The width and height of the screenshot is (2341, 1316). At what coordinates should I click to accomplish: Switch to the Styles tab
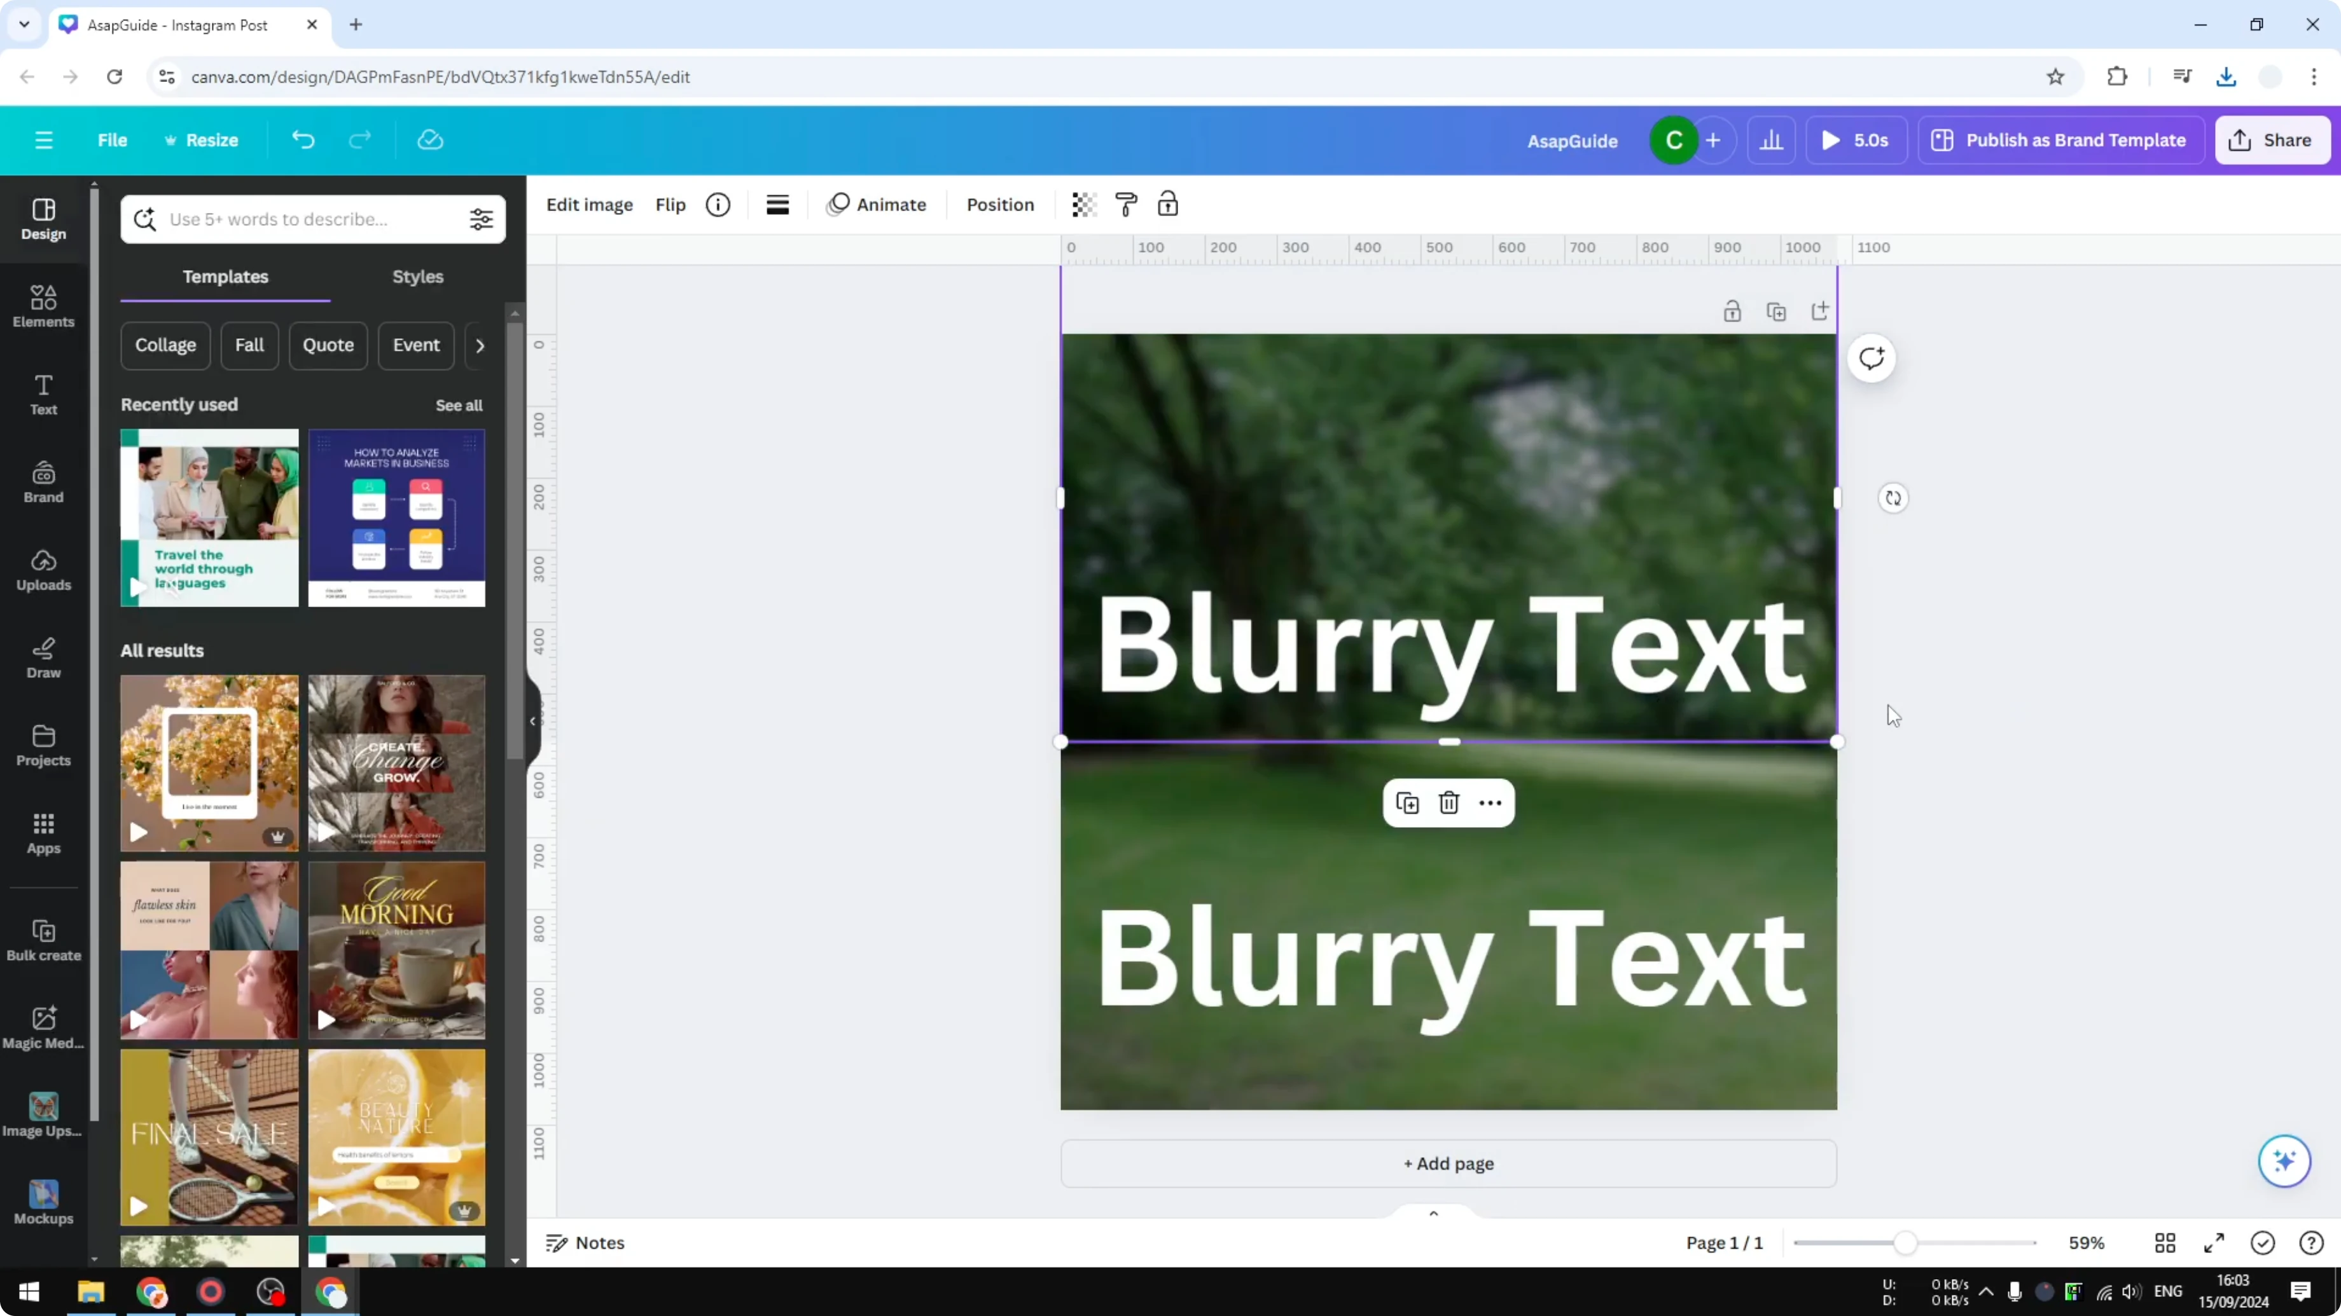418,276
